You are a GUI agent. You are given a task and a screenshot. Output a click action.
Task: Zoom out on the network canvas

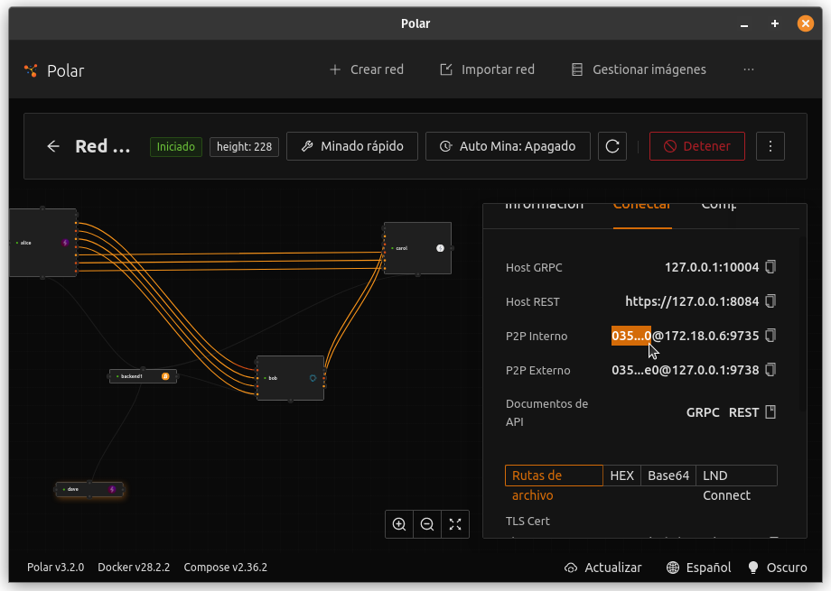427,524
